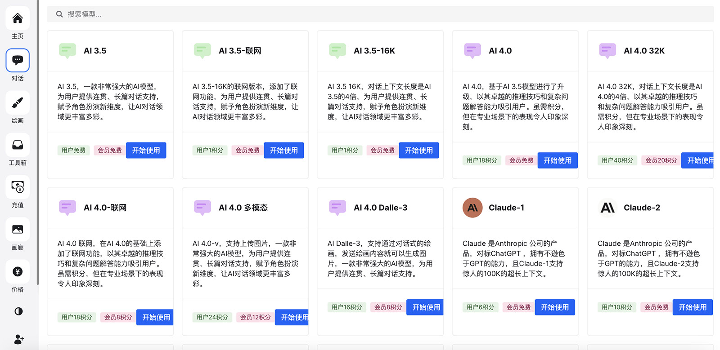Open the toolbox (工具箱) sidebar icon
Screen dimensions: 720x350
[18, 145]
